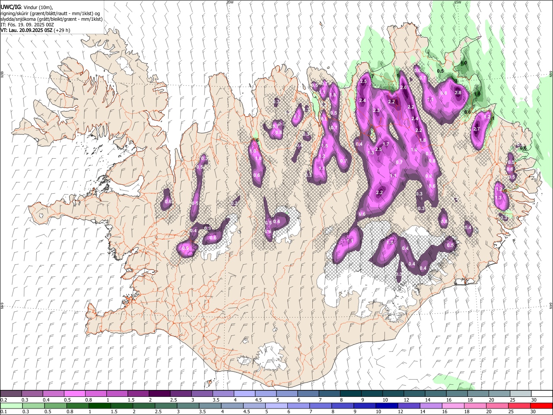
Task: Click the '15W' longitude label
Action: [457, 2]
